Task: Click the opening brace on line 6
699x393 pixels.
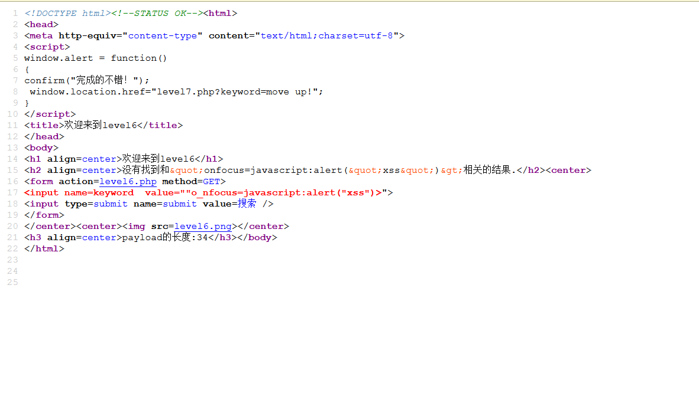Action: click(x=27, y=70)
